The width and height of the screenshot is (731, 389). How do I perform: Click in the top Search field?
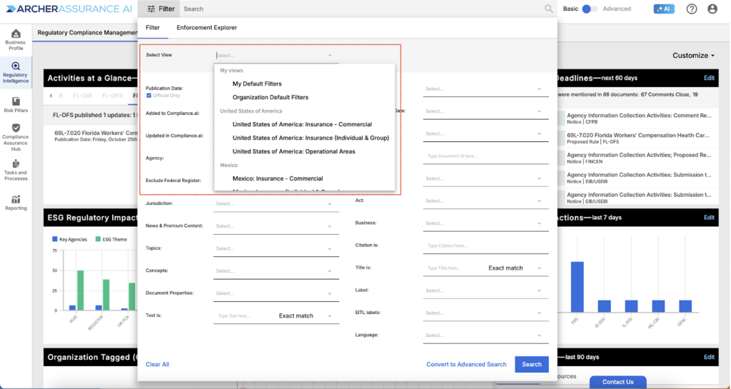[361, 9]
